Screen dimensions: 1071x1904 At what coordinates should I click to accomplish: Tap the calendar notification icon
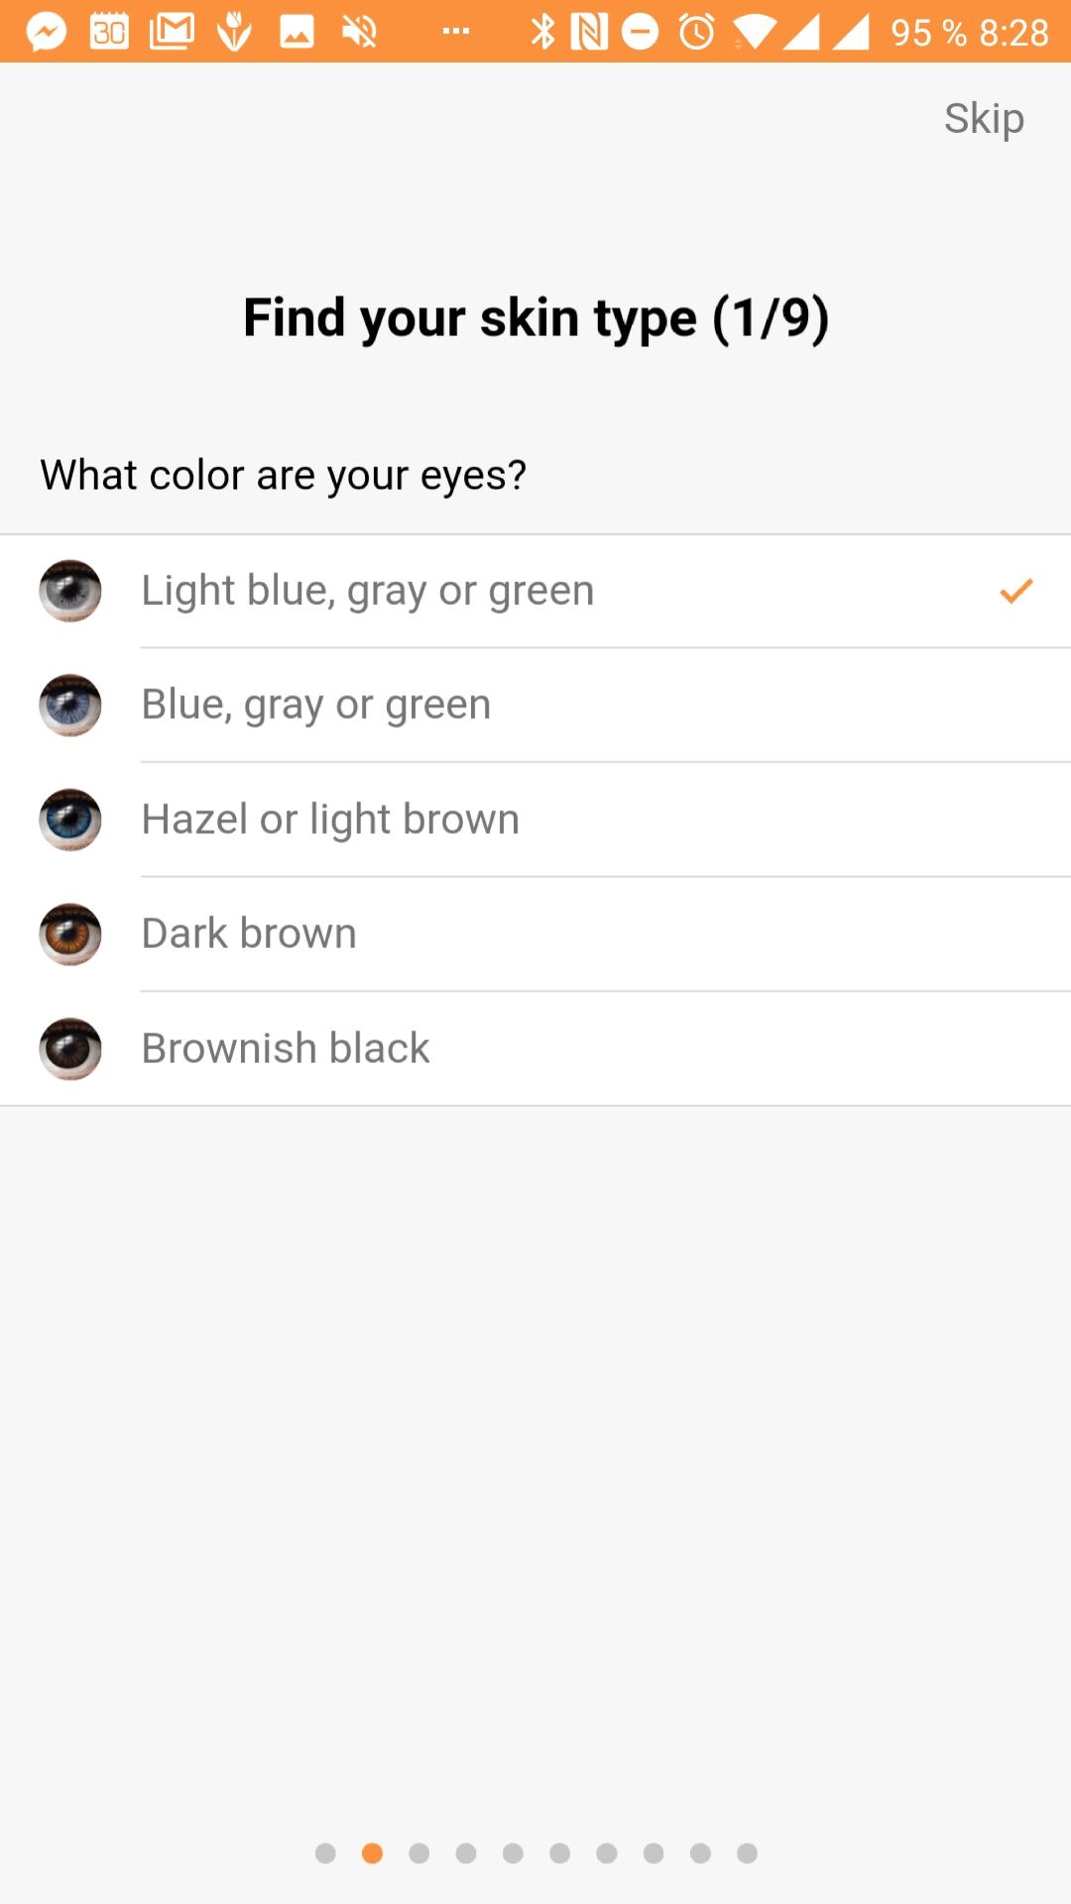click(109, 32)
